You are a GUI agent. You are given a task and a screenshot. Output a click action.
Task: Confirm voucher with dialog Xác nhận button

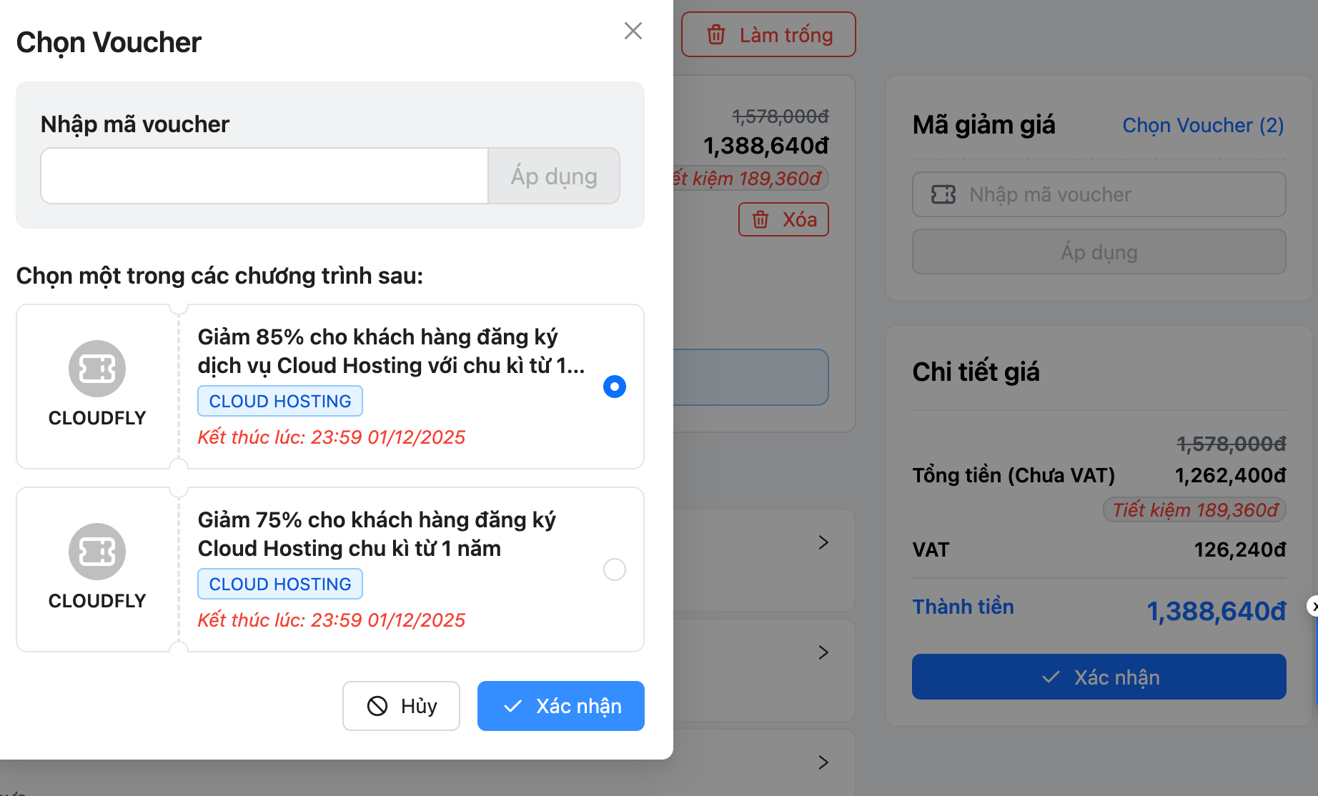[561, 706]
